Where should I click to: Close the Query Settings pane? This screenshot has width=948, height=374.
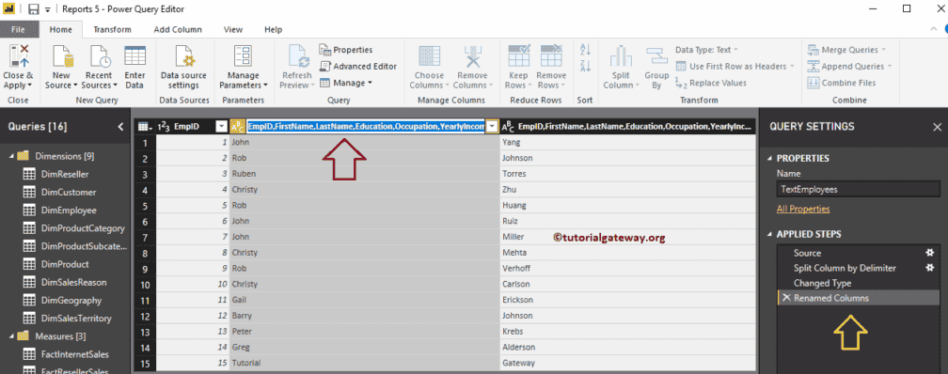pos(937,126)
